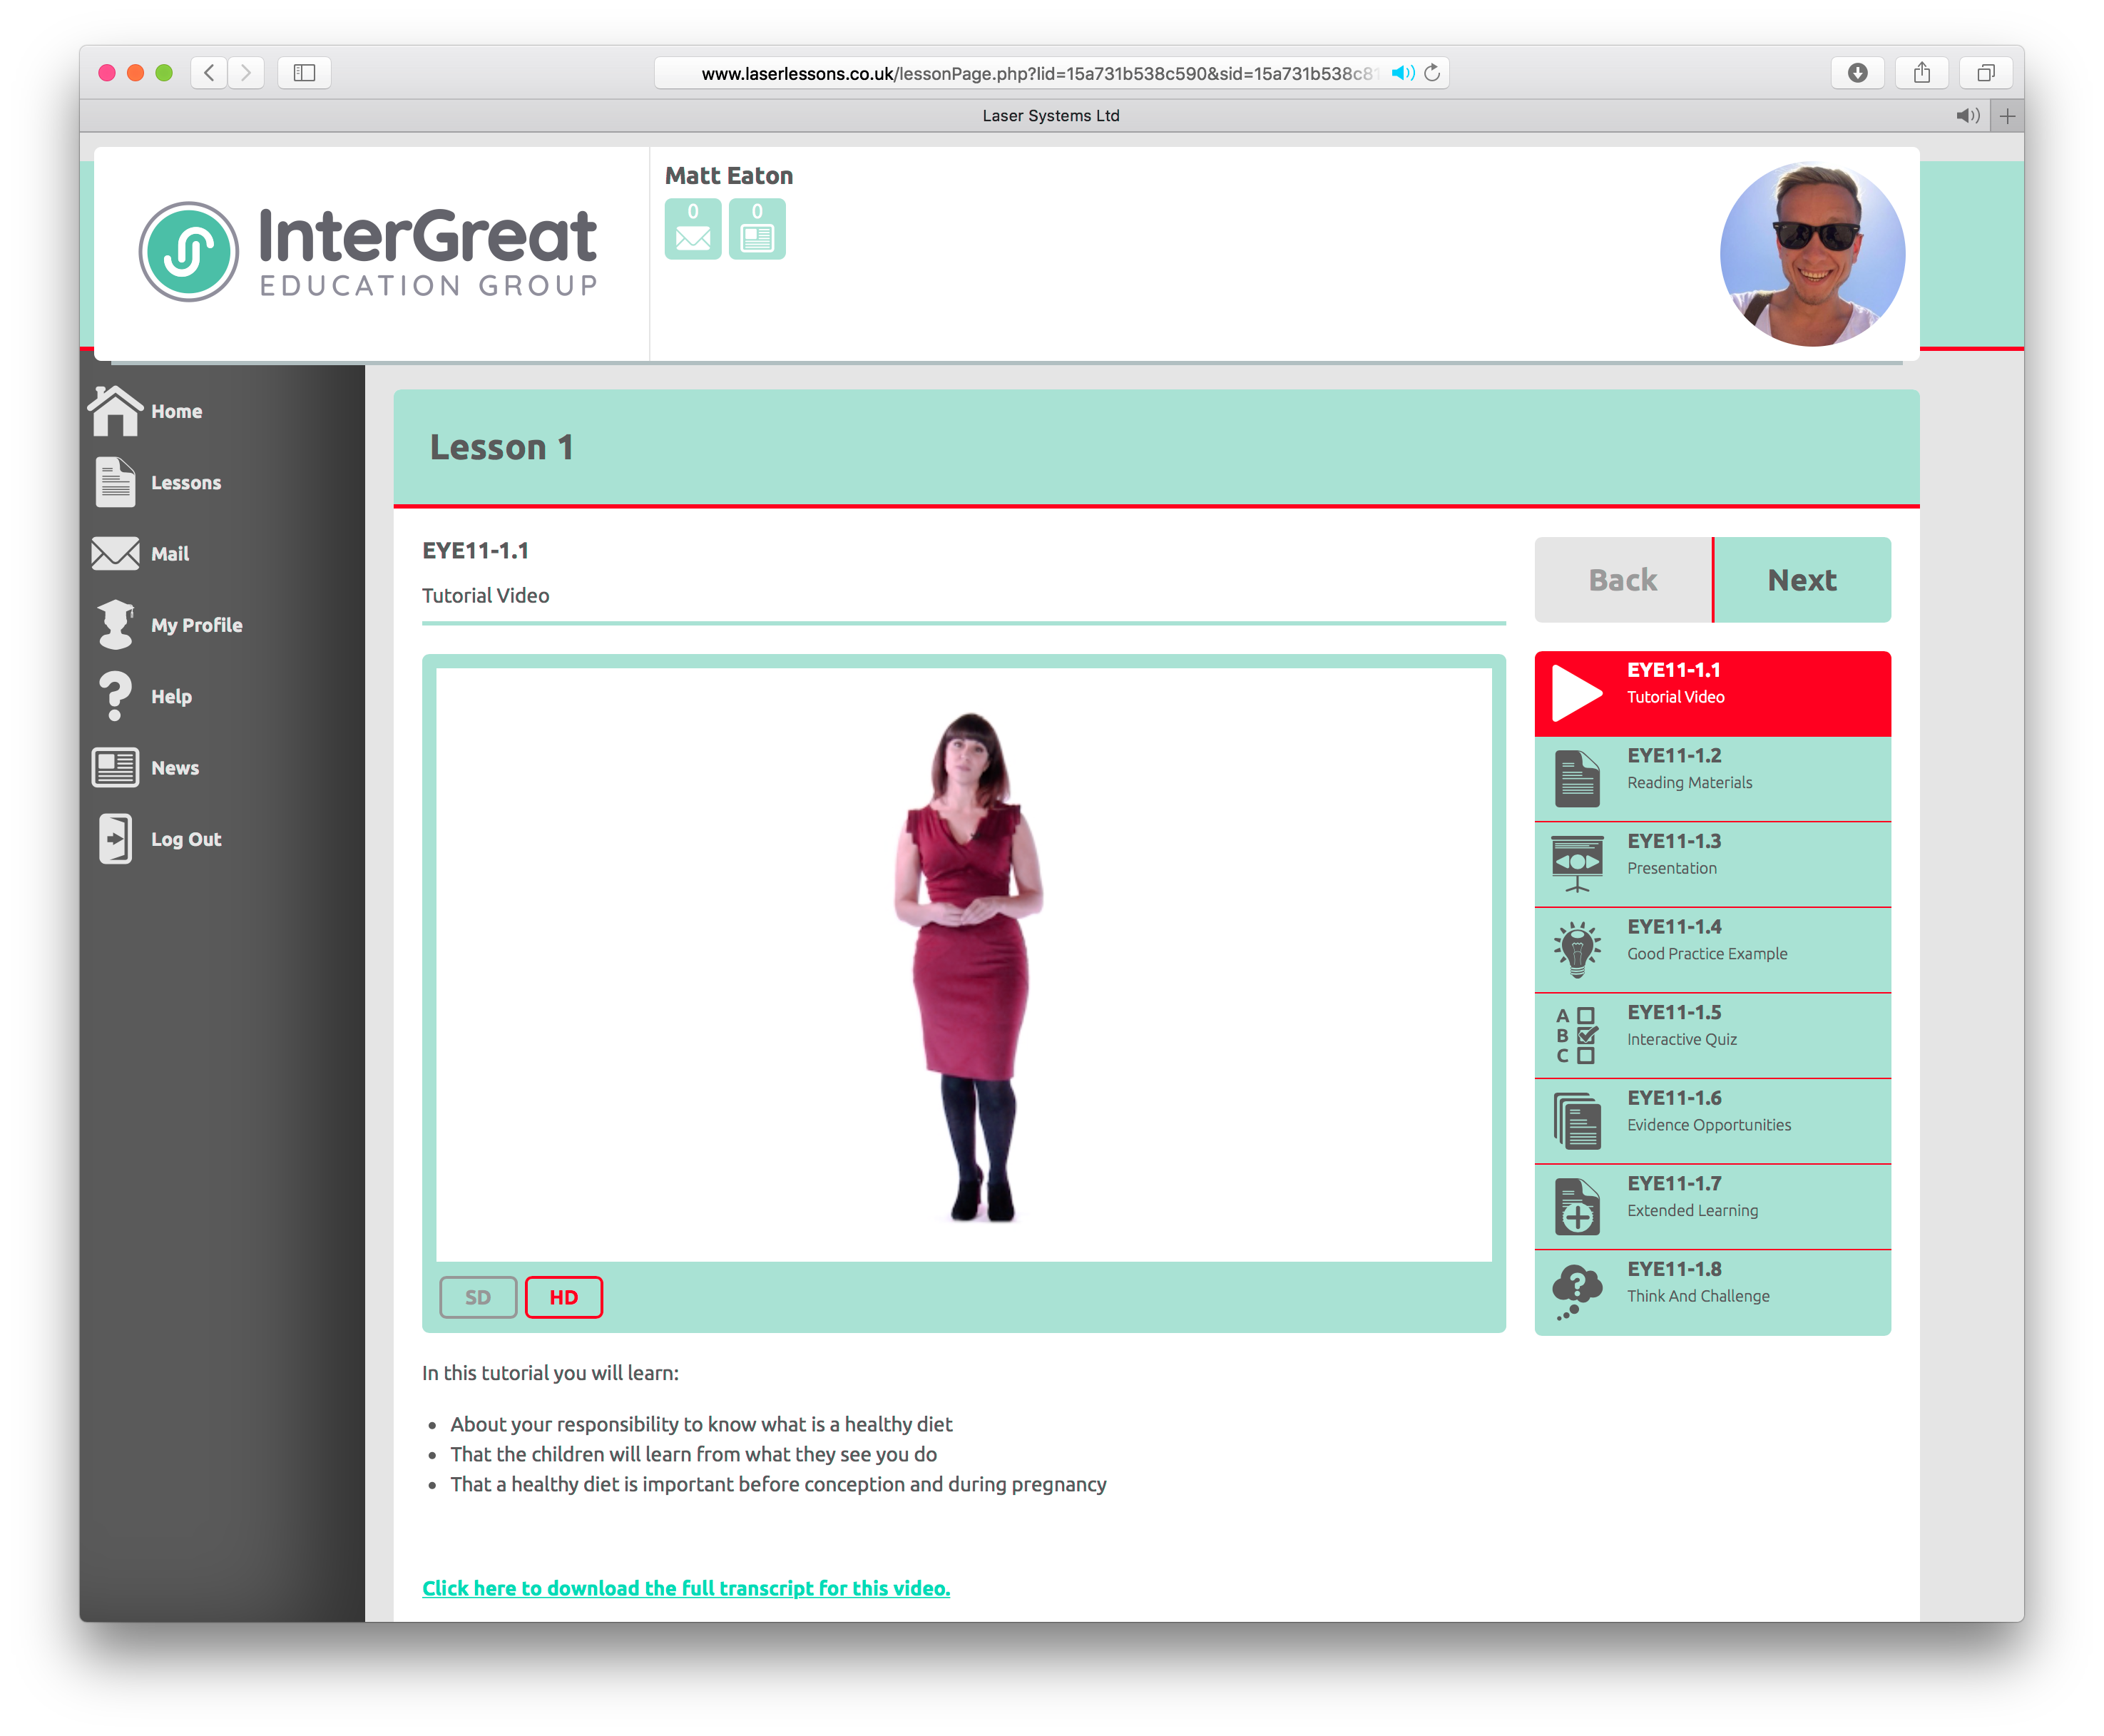Click the Help question mark icon
The height and width of the screenshot is (1736, 2104).
[115, 696]
